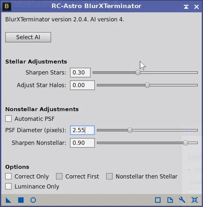Close the BlurXTerminator window
Screen dimensions: 203x207
(197, 7)
